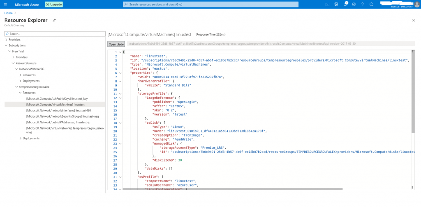Screen dimensions: 421x207
Task: Open Cloud Shell from the header
Action: pyautogui.click(x=328, y=5)
